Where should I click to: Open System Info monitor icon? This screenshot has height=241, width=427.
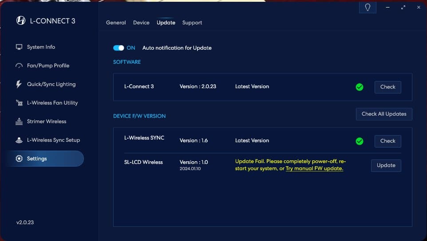pyautogui.click(x=19, y=47)
